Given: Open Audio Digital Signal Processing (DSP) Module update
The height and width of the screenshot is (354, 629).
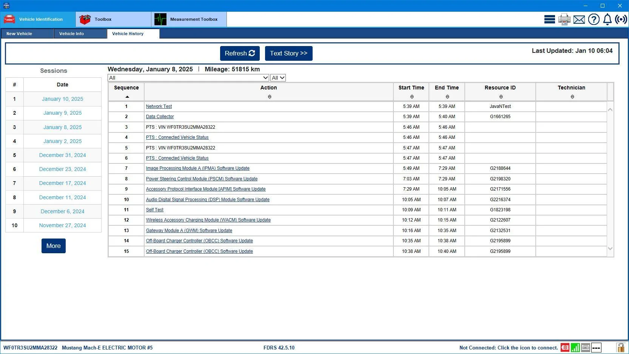Looking at the screenshot, I should click(x=208, y=200).
